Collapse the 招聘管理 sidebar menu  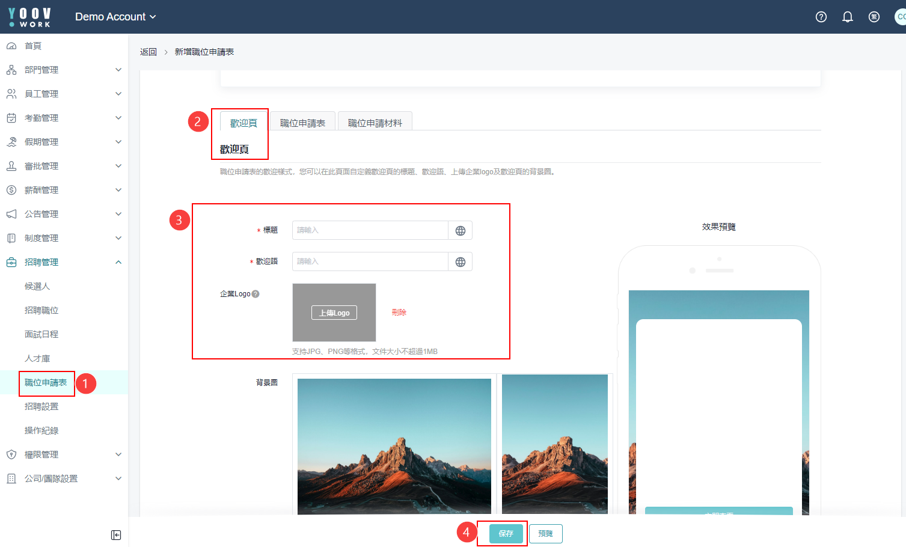(x=64, y=262)
